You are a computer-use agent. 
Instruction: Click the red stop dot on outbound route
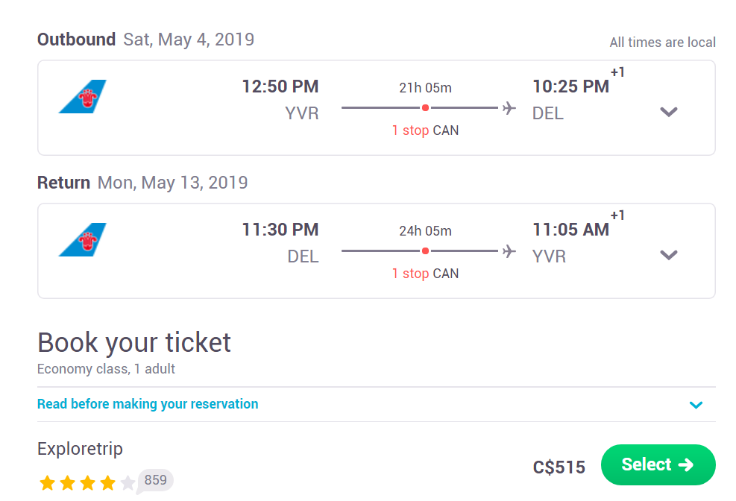pos(425,108)
